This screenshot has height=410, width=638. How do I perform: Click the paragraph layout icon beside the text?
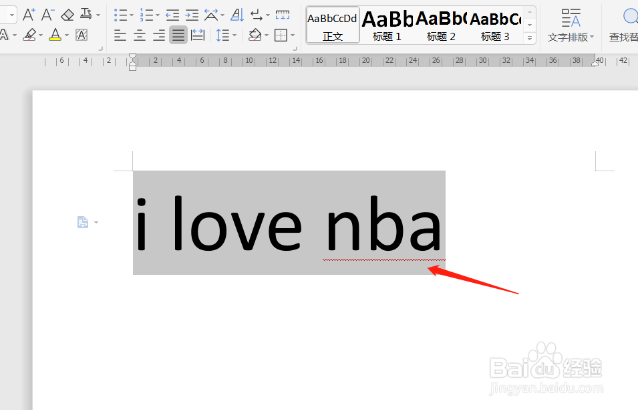click(x=83, y=222)
